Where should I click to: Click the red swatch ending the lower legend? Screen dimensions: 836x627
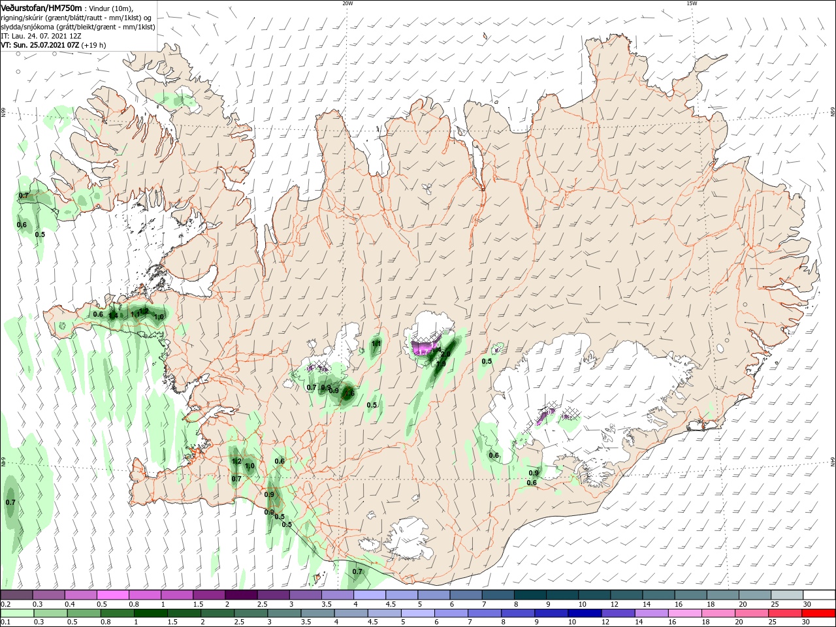click(819, 613)
